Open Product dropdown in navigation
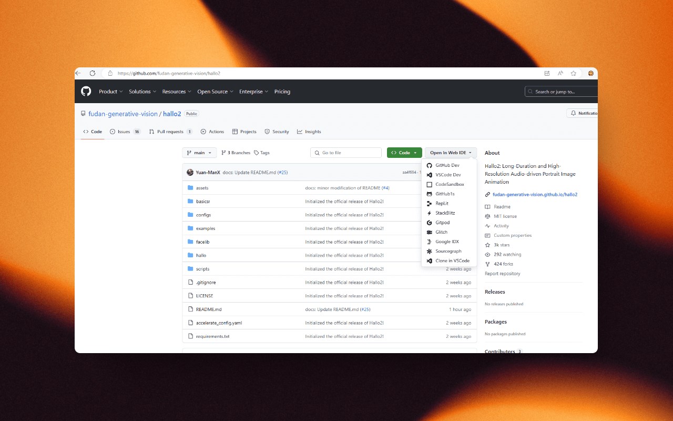 111,92
